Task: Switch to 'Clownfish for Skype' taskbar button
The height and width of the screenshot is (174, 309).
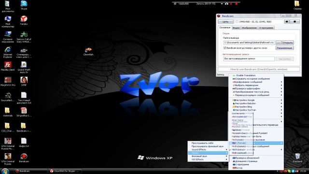Action: point(65,171)
